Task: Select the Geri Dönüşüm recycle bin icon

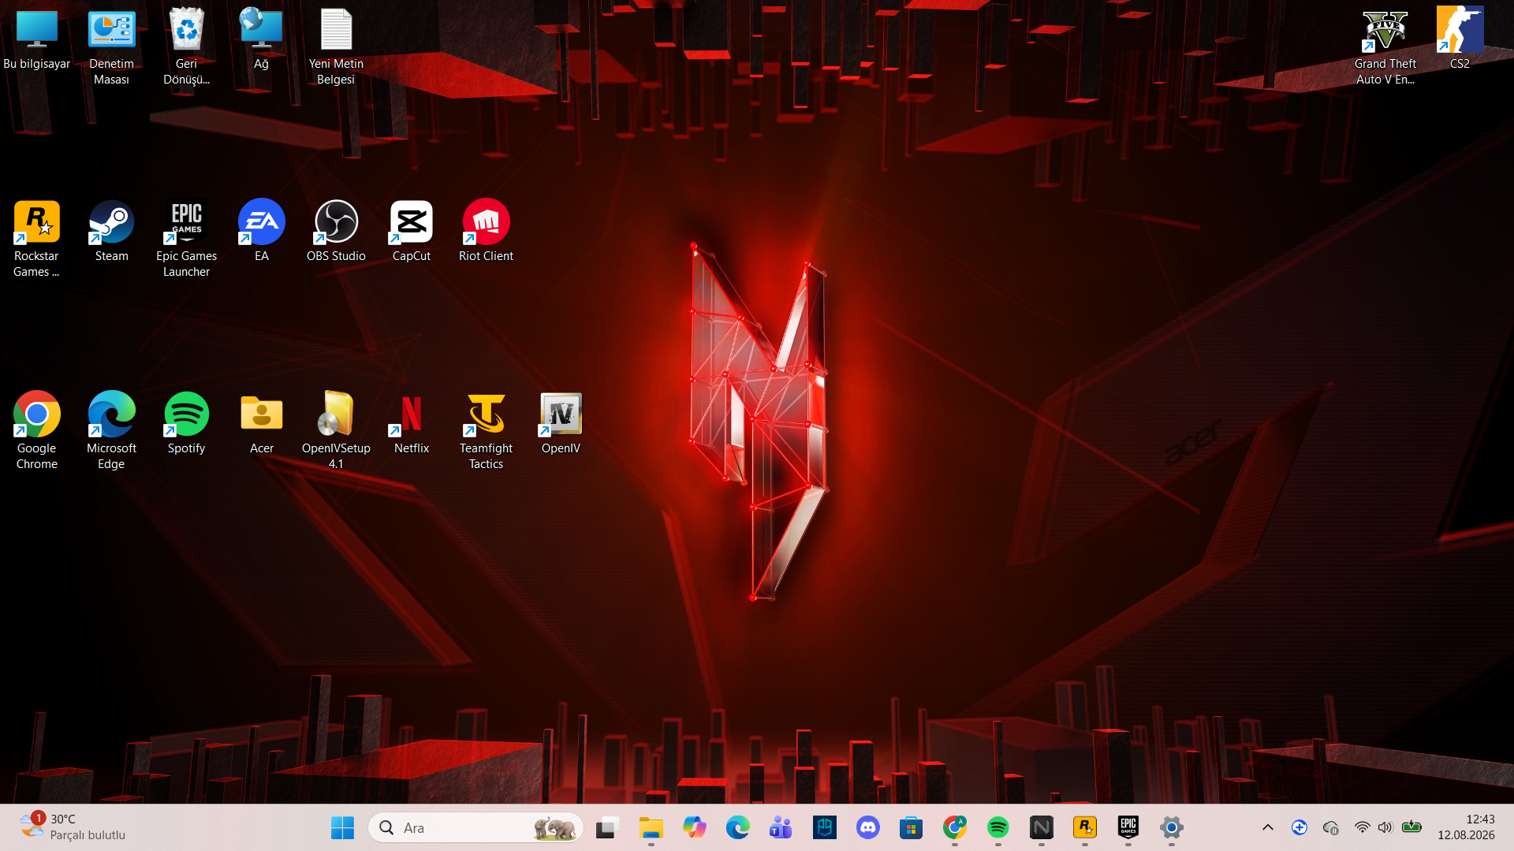Action: coord(187,47)
